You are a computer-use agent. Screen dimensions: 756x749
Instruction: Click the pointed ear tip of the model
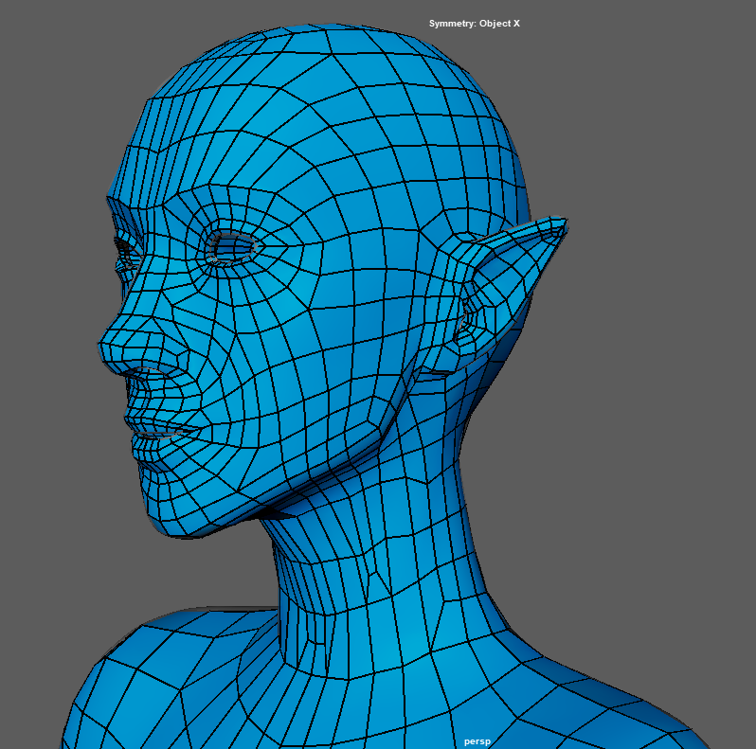tap(559, 224)
